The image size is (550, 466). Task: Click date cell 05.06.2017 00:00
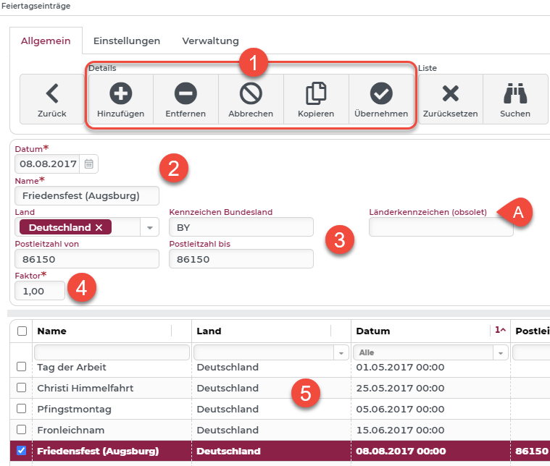point(400,409)
